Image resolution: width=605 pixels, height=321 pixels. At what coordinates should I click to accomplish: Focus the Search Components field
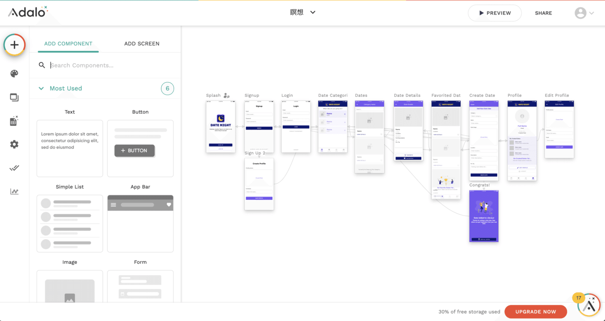coord(109,65)
